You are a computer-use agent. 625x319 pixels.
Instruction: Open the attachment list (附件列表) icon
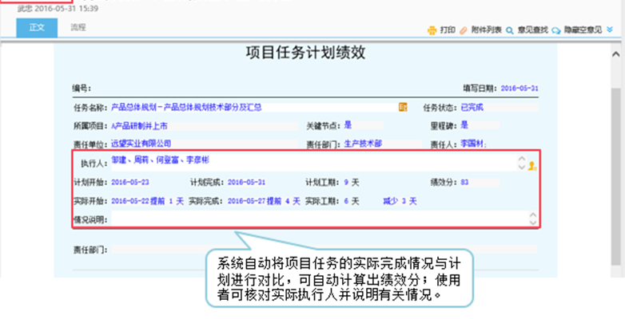pos(464,30)
